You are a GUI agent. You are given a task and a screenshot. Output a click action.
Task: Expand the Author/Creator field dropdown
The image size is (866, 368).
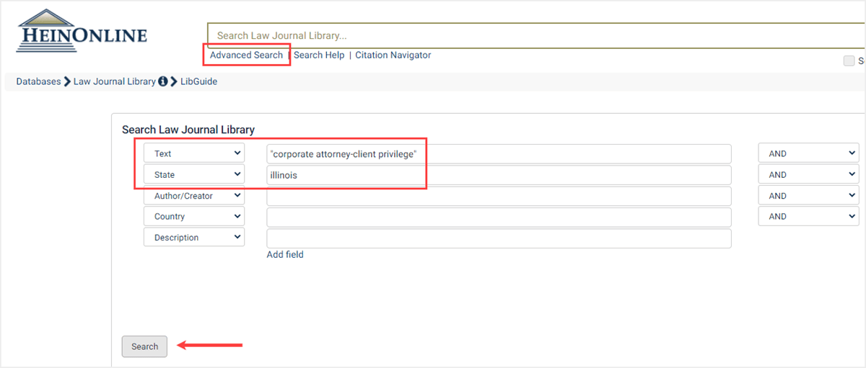(194, 196)
